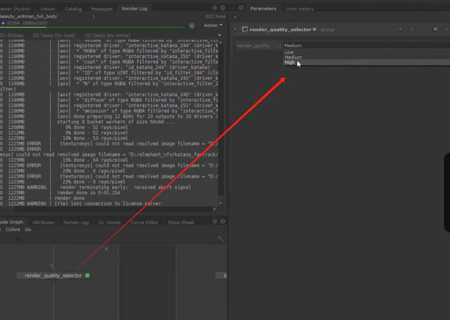Open the Colors menu in Node Graph
This screenshot has height=320, width=450.
point(13,230)
